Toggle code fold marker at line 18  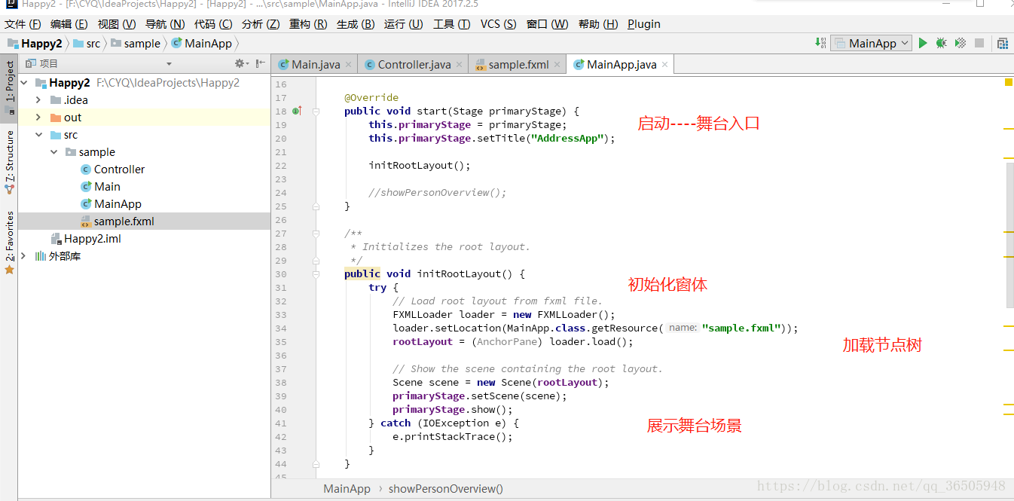[316, 111]
